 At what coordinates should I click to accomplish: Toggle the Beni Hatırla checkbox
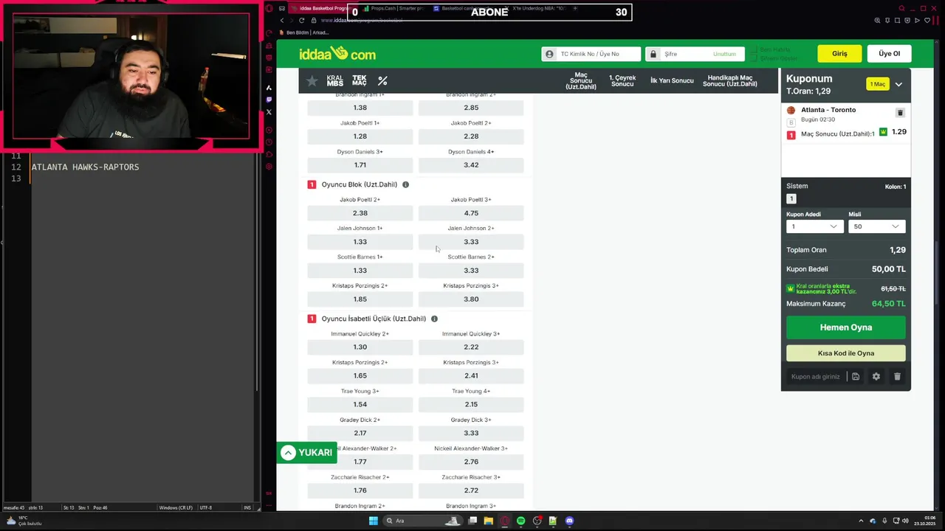click(753, 50)
